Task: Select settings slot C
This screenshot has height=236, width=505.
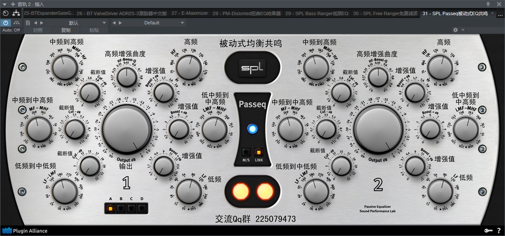Action: pyautogui.click(x=132, y=208)
